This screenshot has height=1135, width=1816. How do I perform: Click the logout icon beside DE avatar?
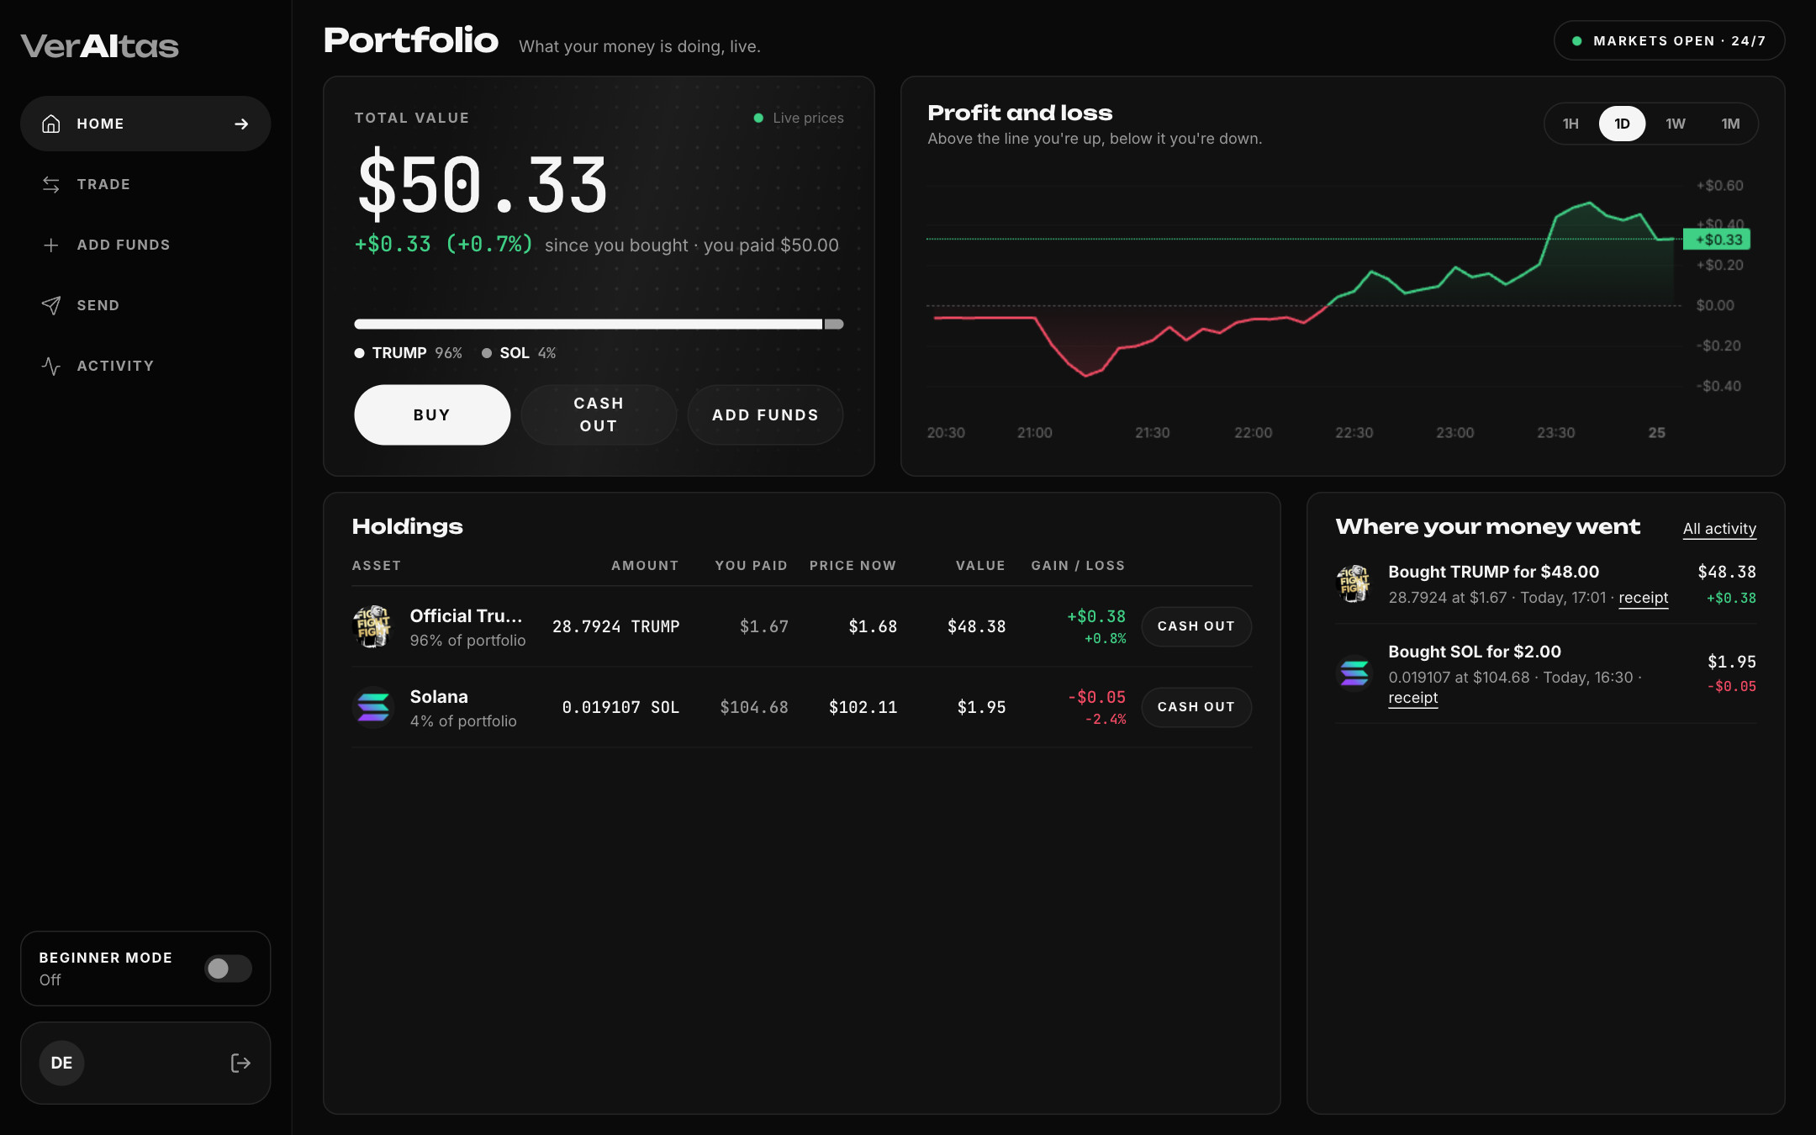pos(240,1063)
